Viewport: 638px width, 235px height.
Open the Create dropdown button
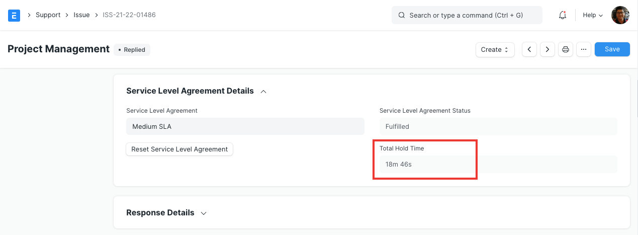coord(495,49)
